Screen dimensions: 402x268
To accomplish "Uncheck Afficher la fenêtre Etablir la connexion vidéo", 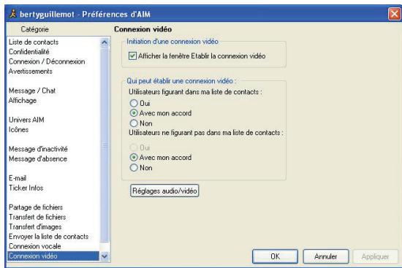I will click(x=132, y=55).
